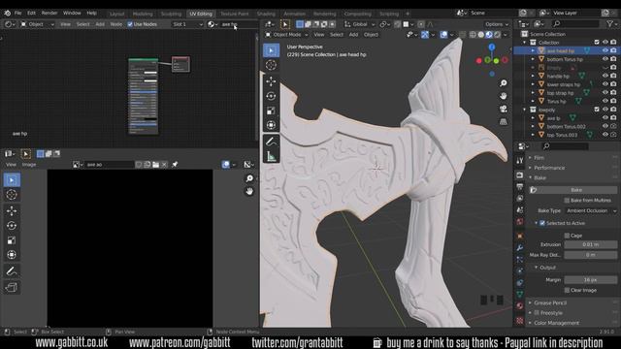Toggle Selected to Active checkbox
This screenshot has width=621, height=349.
pos(542,223)
